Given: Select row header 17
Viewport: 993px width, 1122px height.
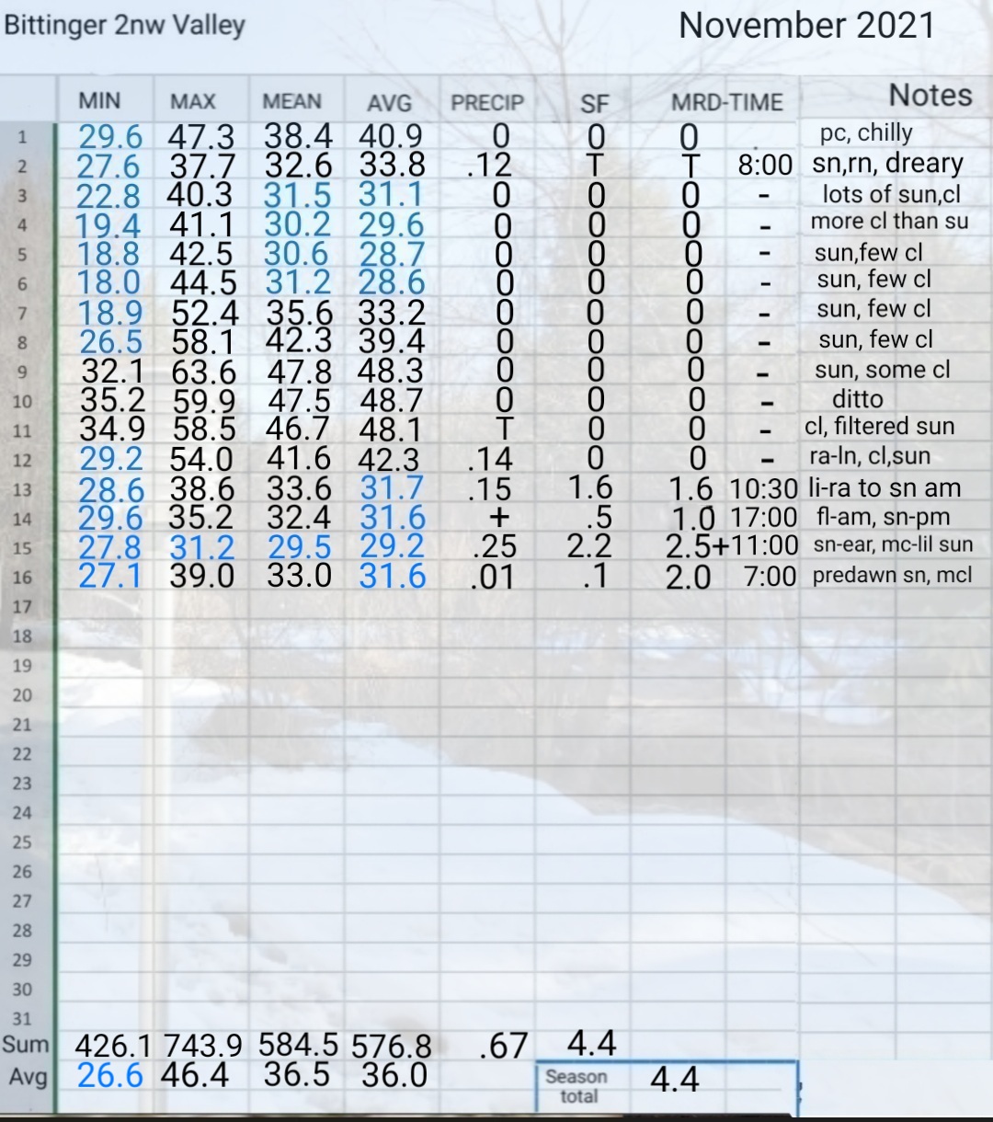Looking at the screenshot, I should (x=22, y=607).
